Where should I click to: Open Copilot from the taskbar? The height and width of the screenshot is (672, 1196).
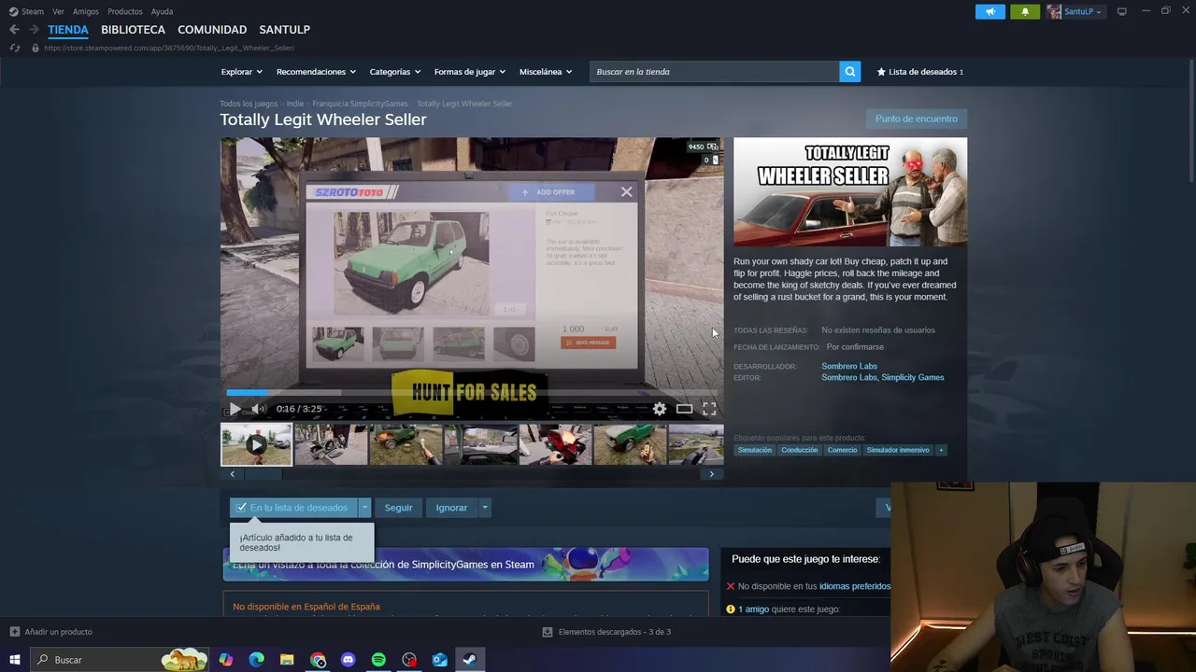226,660
